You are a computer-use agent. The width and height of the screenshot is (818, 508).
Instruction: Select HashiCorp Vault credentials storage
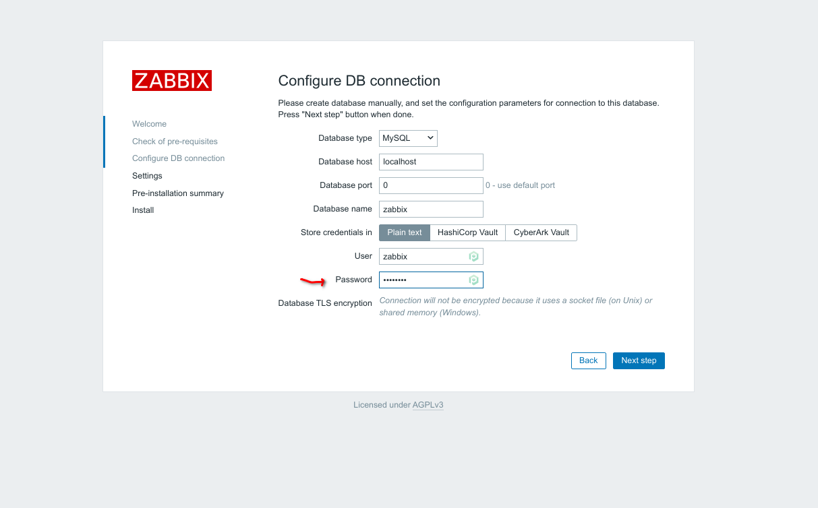coord(467,232)
